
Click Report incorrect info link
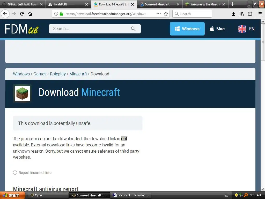(35, 173)
